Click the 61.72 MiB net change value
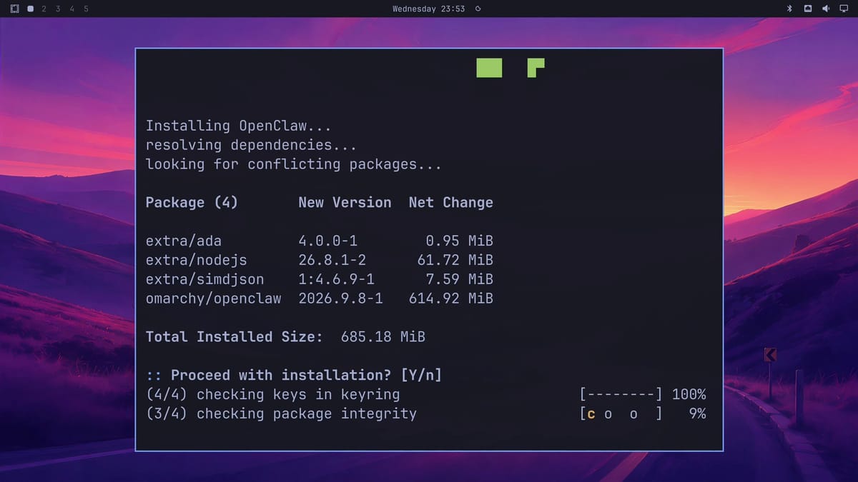The height and width of the screenshot is (482, 858). pyautogui.click(x=455, y=260)
